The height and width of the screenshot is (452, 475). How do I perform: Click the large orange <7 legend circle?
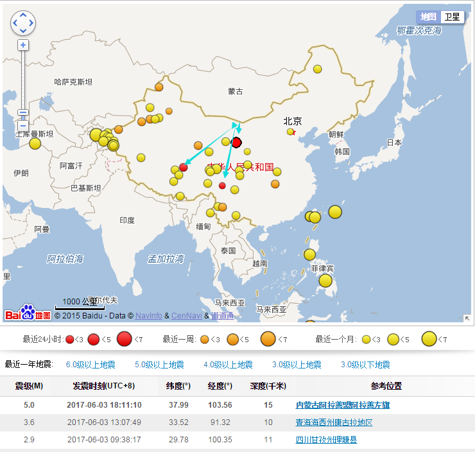point(268,339)
